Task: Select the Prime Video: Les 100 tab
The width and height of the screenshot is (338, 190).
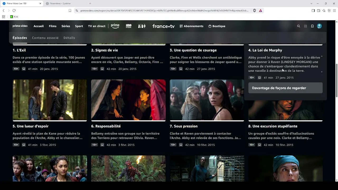Action: [22, 3]
